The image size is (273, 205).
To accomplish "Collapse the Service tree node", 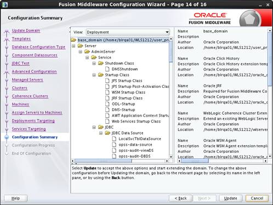I will pyautogui.click(x=87, y=58).
